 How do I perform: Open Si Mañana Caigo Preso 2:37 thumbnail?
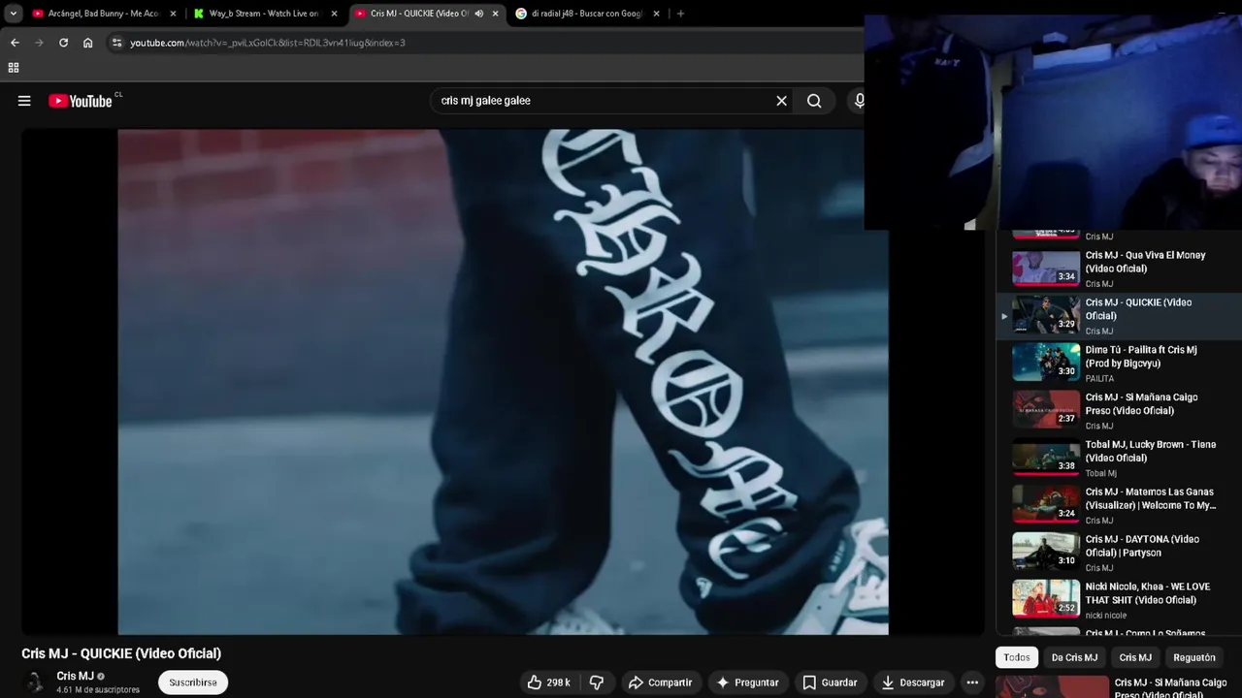[x=1046, y=409]
